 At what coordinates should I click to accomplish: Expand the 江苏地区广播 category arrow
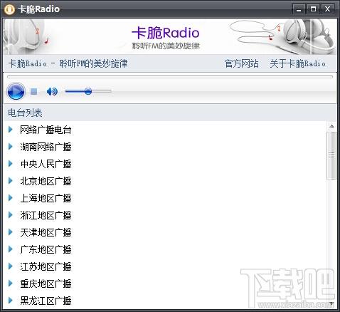pos(11,266)
